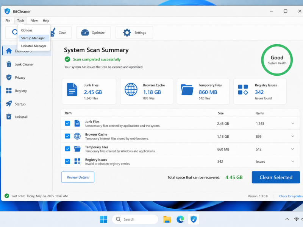This screenshot has height=227, width=303.
Task: Click the green last scan status icon
Action: 7,196
